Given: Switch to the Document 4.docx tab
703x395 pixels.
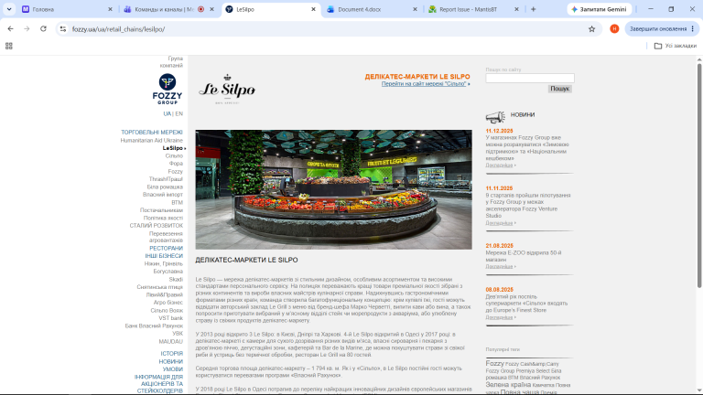Looking at the screenshot, I should tap(373, 9).
